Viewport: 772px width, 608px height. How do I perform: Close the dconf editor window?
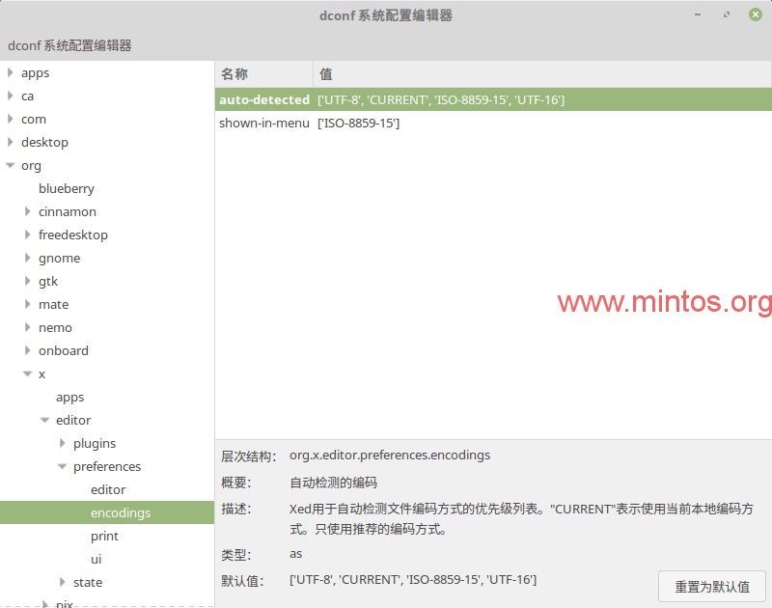[x=754, y=14]
